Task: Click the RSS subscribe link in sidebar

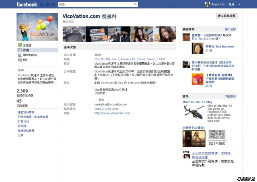Action: (23, 121)
